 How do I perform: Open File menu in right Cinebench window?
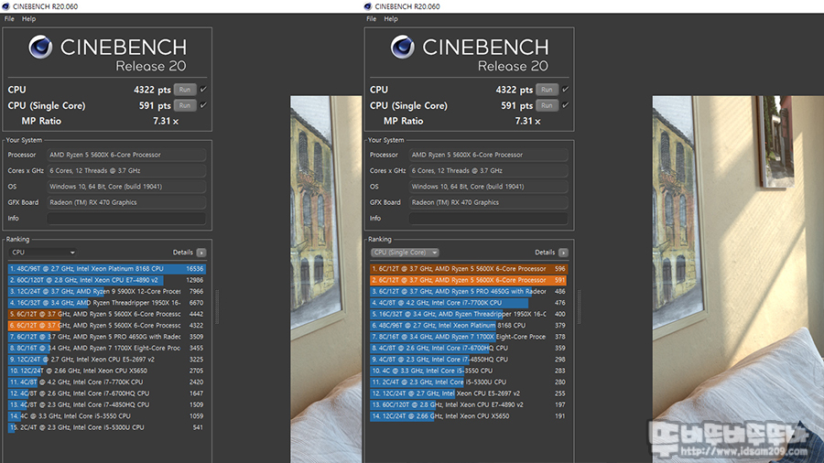coord(371,19)
